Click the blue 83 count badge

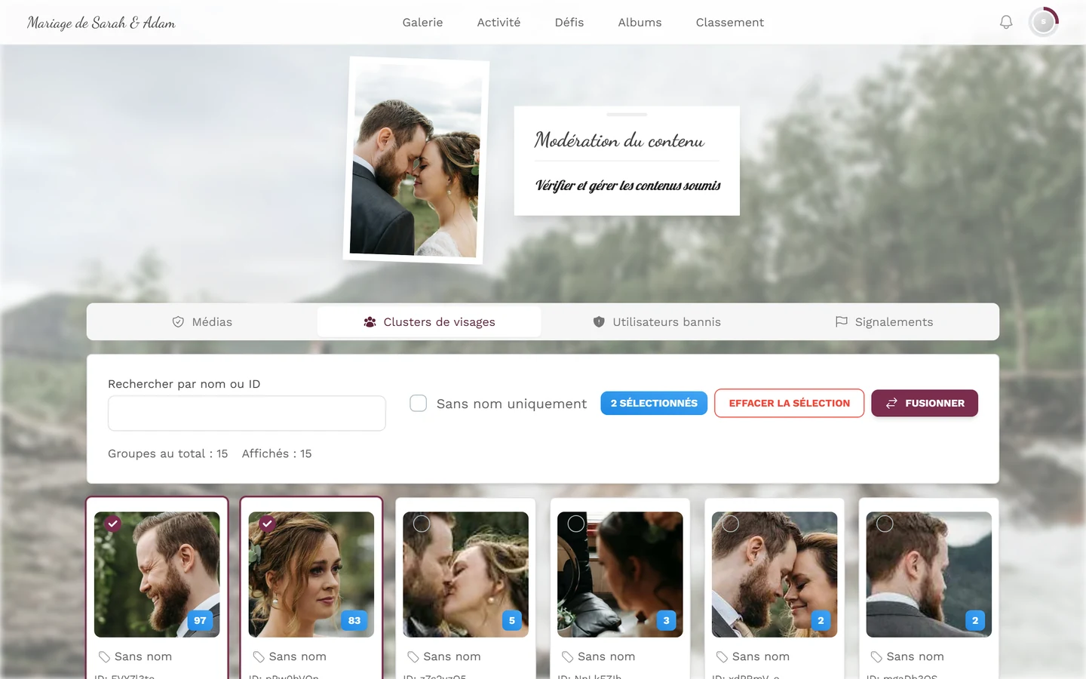coord(354,620)
